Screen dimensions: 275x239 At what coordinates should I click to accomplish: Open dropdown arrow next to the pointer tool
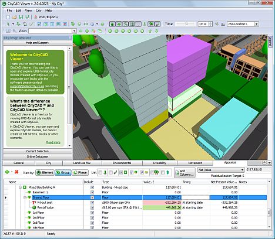click(x=13, y=24)
